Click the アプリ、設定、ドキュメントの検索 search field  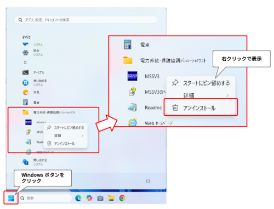point(86,20)
